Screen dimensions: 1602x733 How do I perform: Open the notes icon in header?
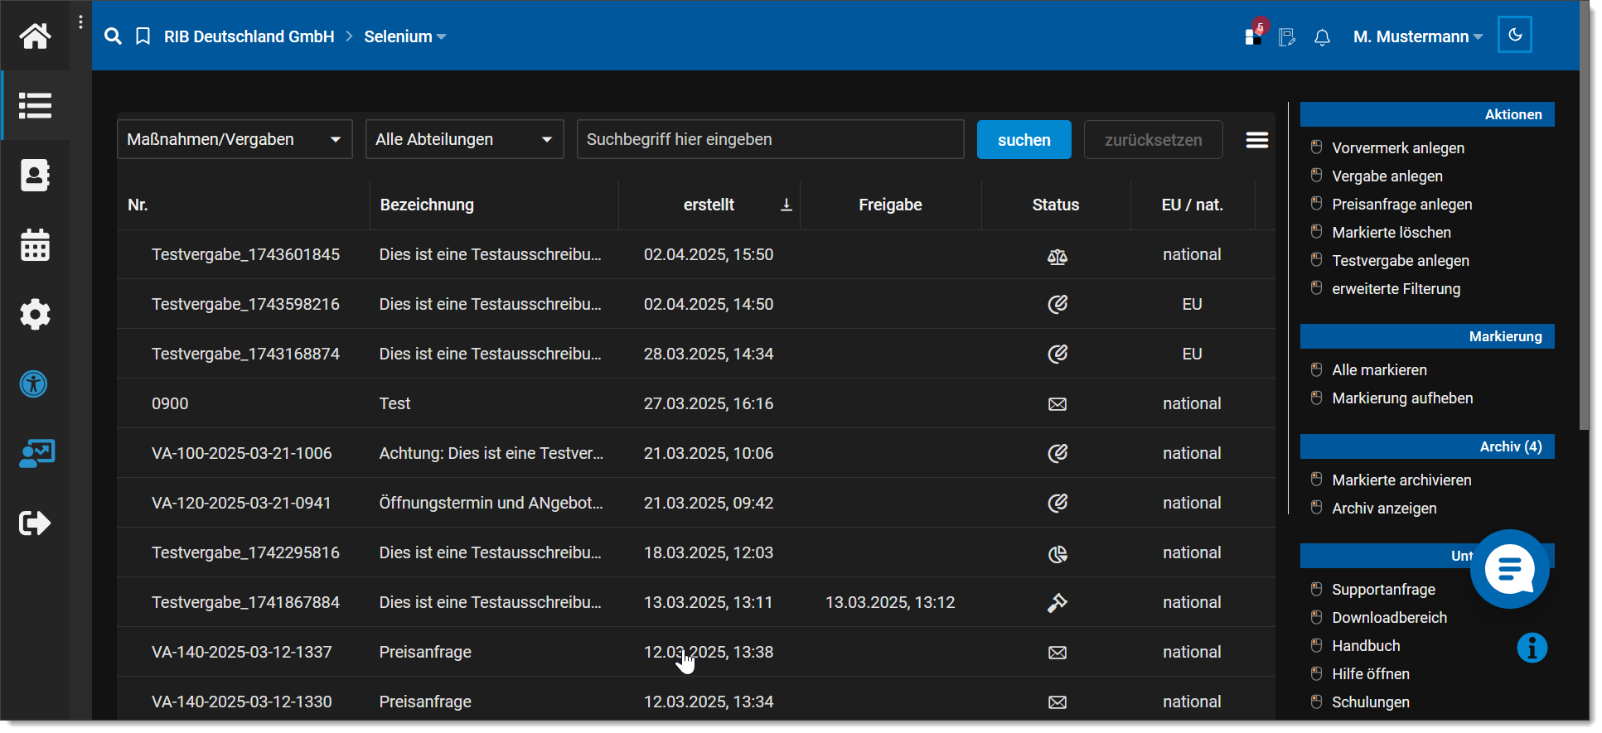pyautogui.click(x=1286, y=37)
